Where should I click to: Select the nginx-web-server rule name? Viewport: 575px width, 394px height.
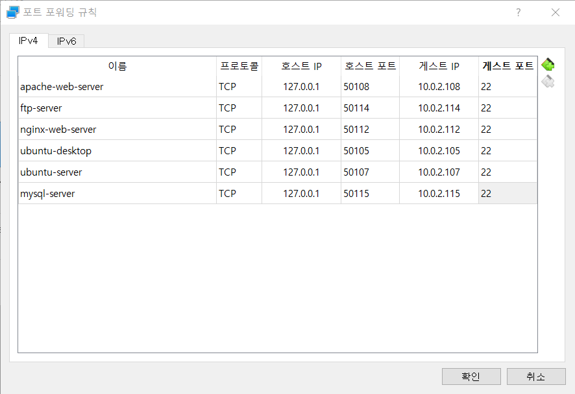[117, 129]
